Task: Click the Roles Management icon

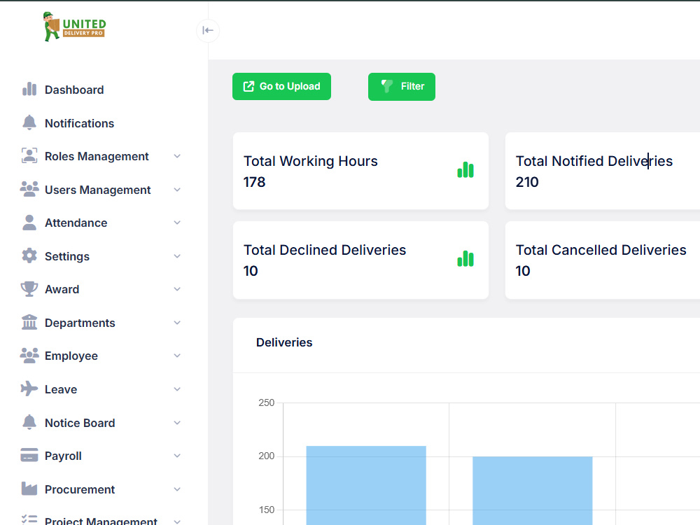Action: (x=29, y=156)
